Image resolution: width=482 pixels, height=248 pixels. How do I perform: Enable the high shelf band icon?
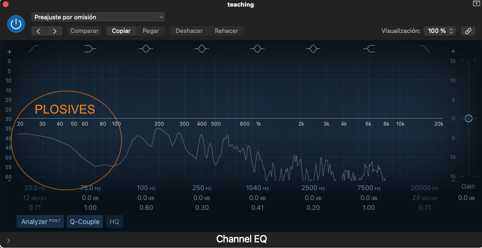pos(369,48)
